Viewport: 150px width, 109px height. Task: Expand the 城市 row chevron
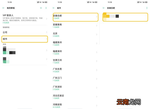(46, 39)
